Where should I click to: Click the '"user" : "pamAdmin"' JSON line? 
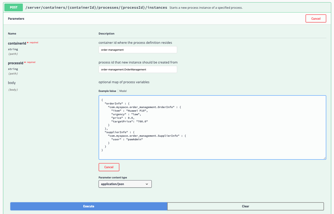pos(127,139)
